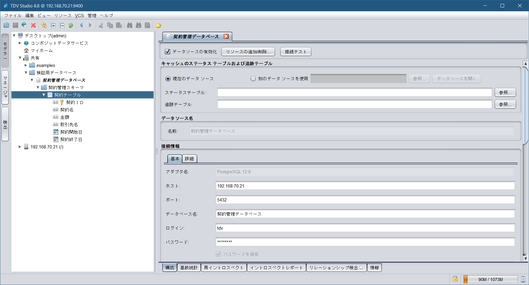Click the 接続テスト button

[x=296, y=52]
